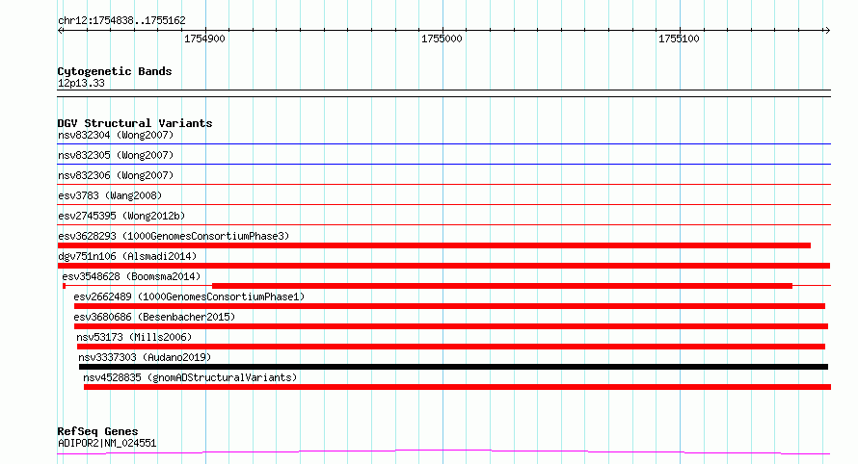Screen dimensions: 858x464
Task: Click the thin red line under nsv832306
Action: pos(443,184)
